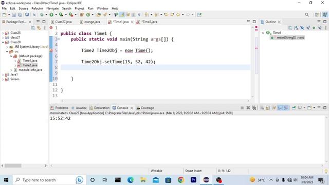Click the Windows search box
Screen dimensions: 329x185
tap(49, 180)
